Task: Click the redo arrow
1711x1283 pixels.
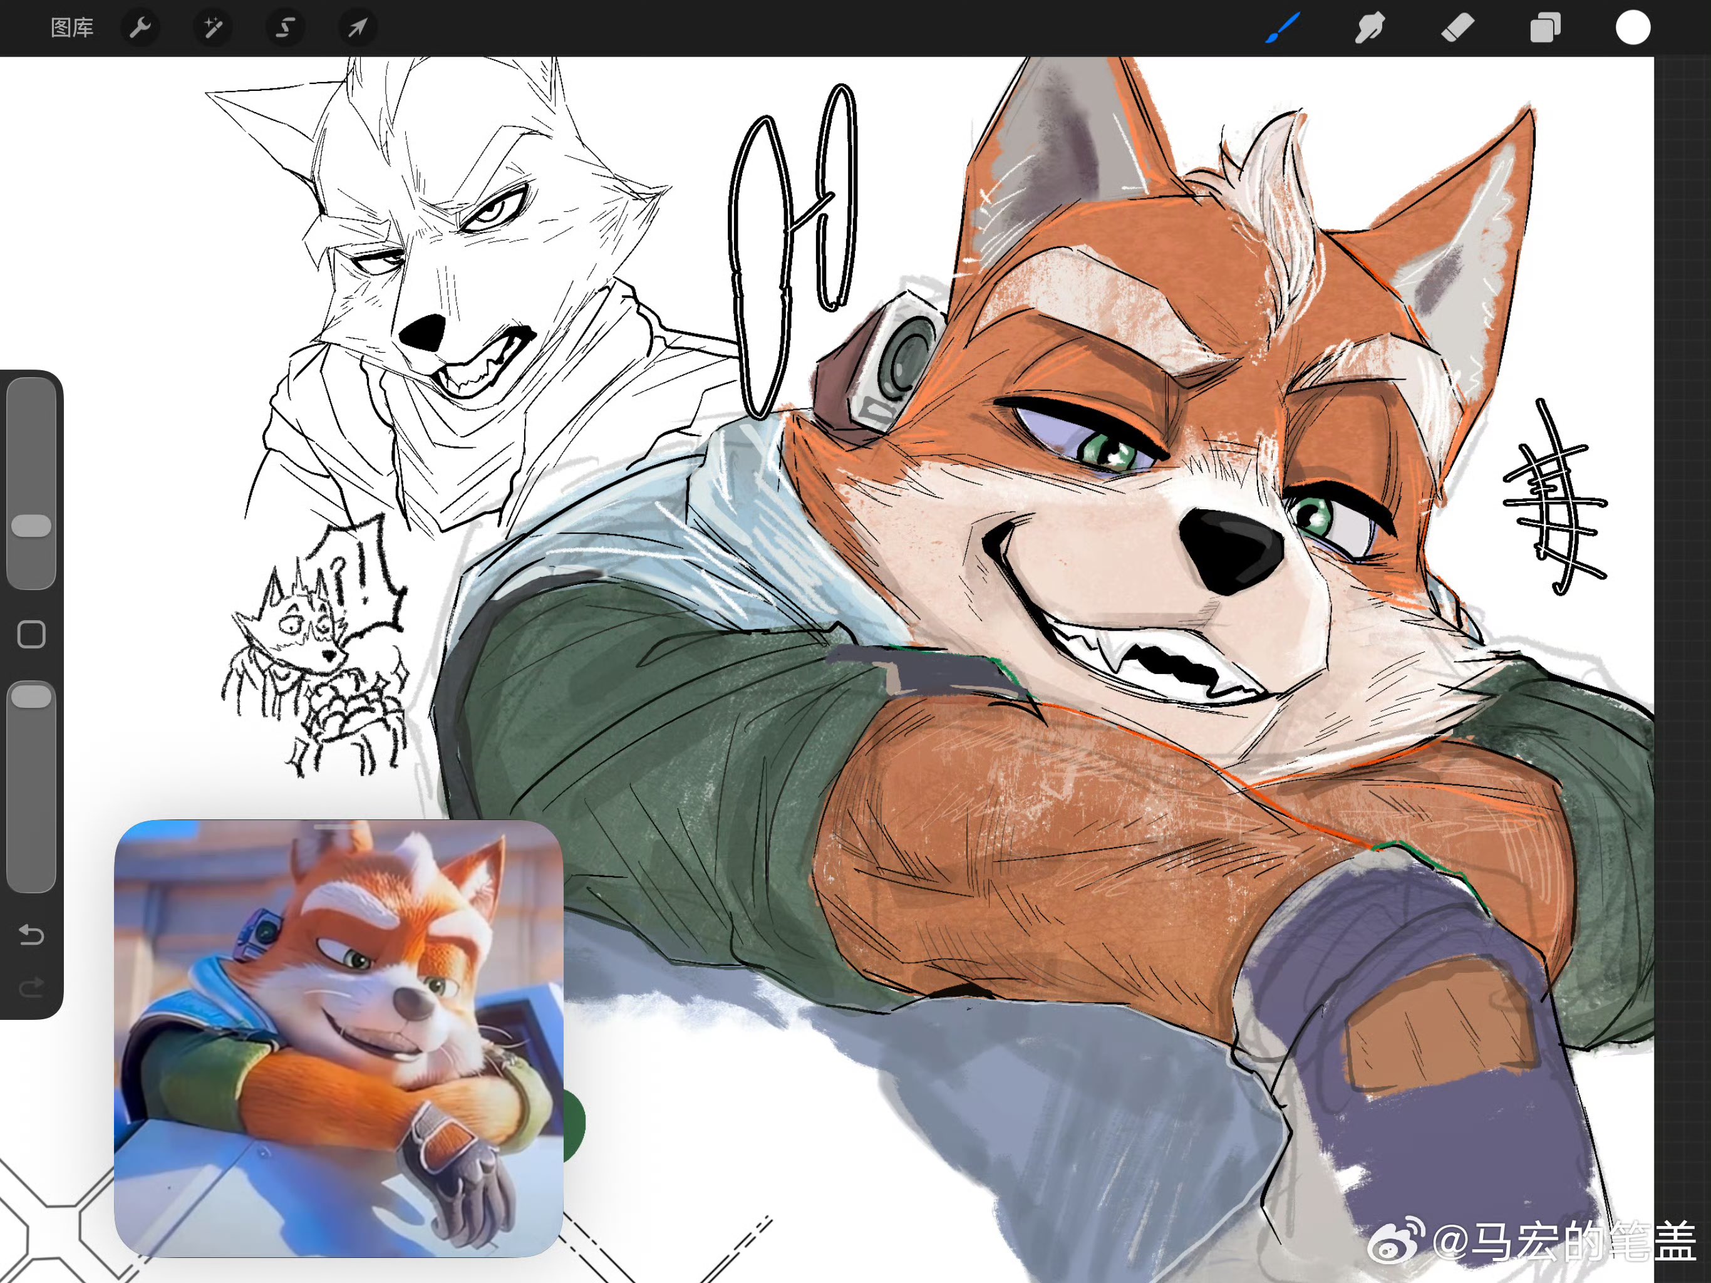Action: pyautogui.click(x=32, y=987)
